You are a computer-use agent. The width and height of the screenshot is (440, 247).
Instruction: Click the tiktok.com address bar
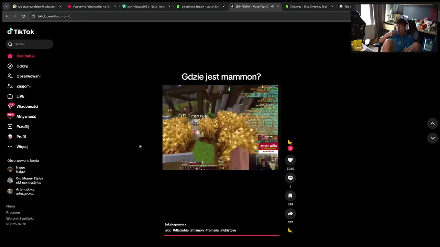click(x=54, y=16)
